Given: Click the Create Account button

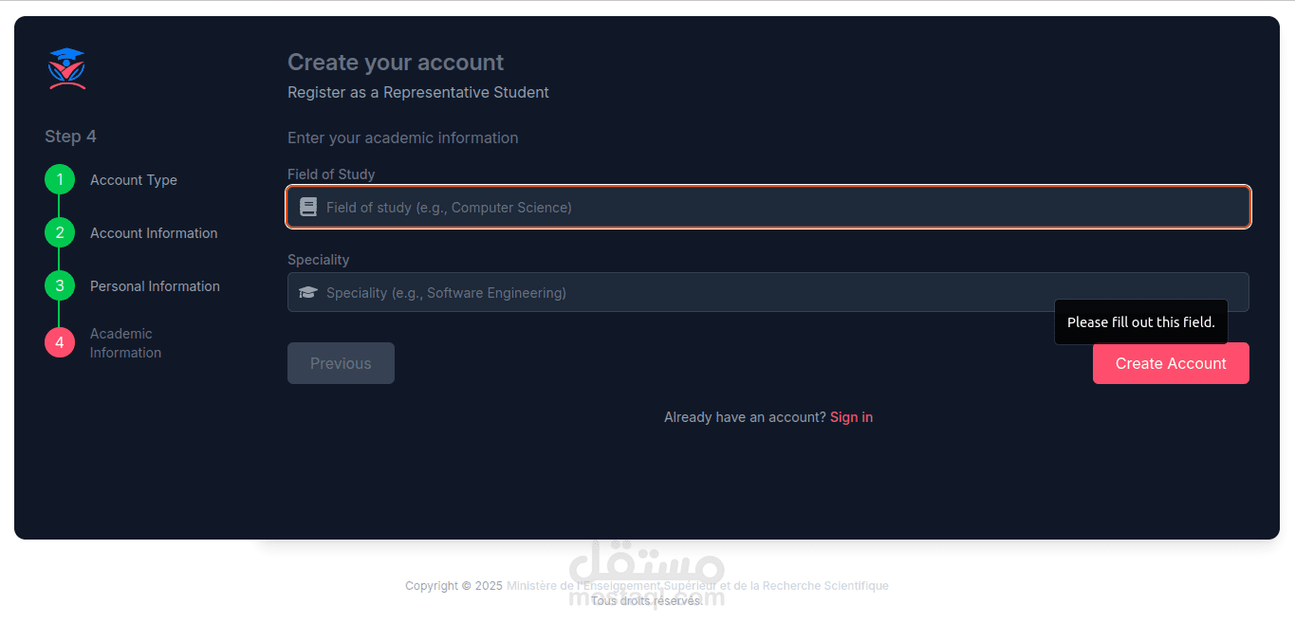Looking at the screenshot, I should coord(1171,363).
